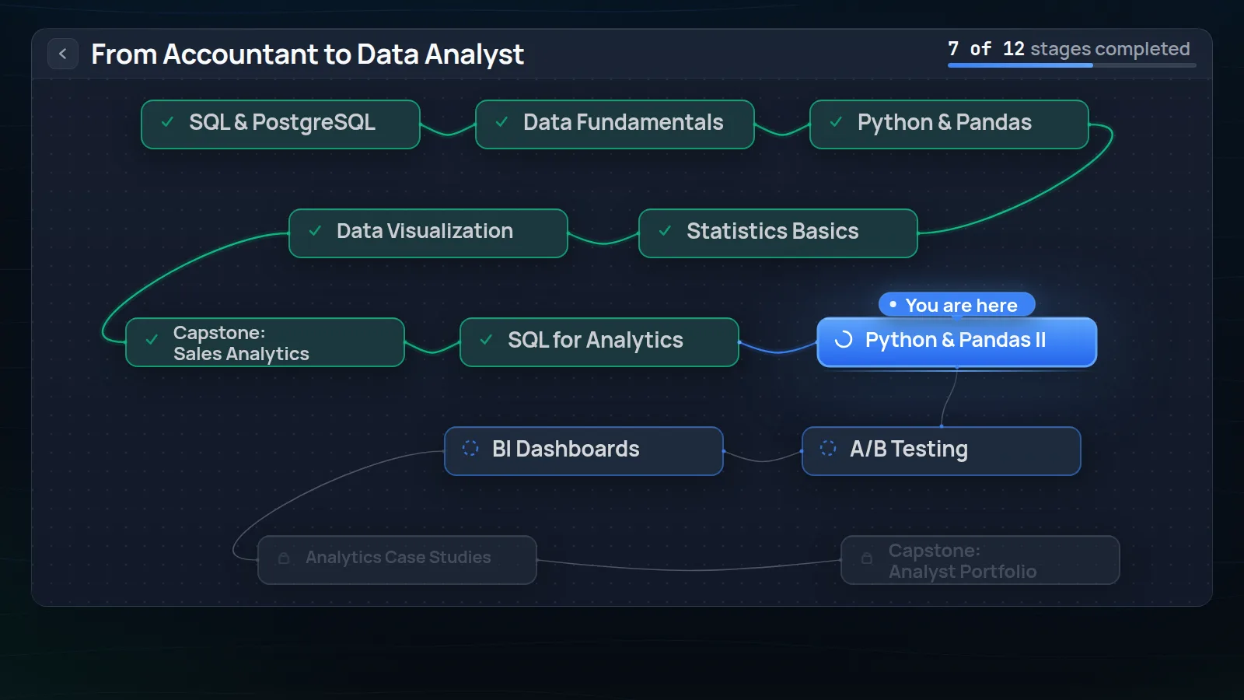Click checkmark icon on Statistics Basics stage
The height and width of the screenshot is (700, 1244).
click(x=665, y=231)
